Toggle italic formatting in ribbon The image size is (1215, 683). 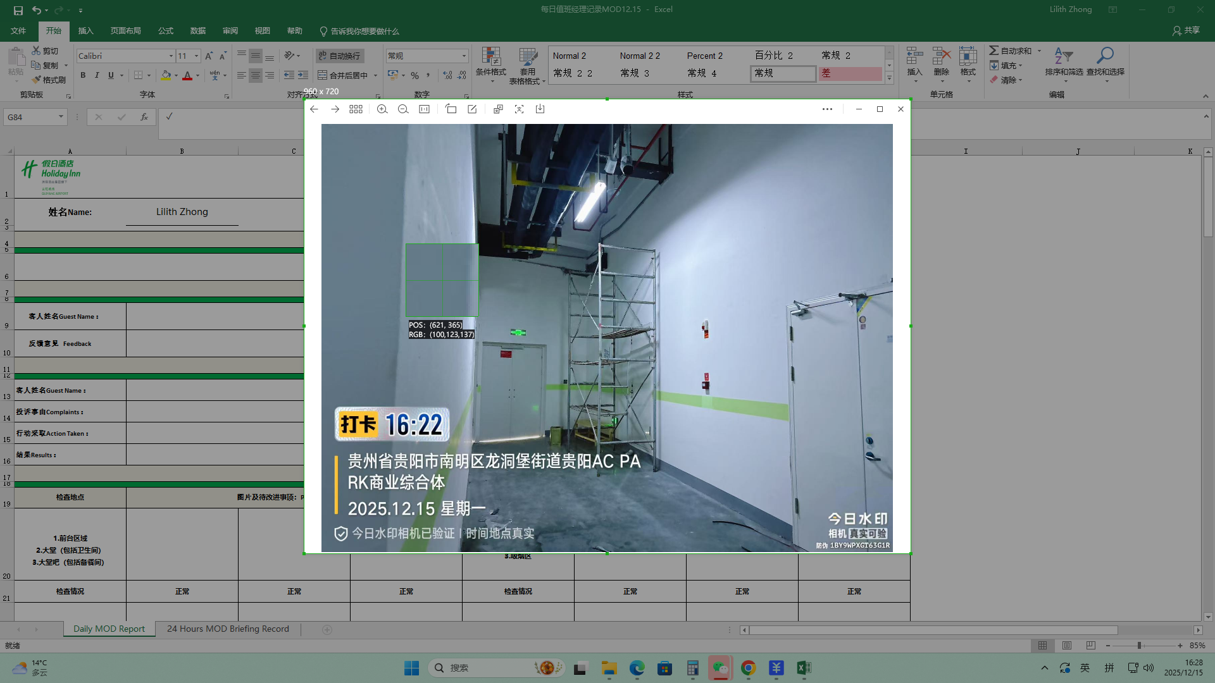[x=97, y=75]
